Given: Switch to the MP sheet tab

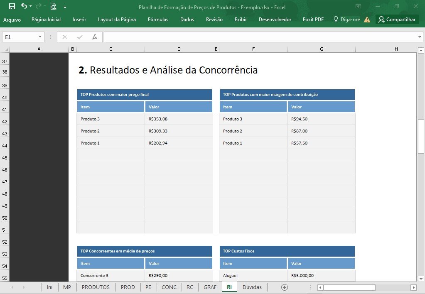Looking at the screenshot, I should (67, 287).
